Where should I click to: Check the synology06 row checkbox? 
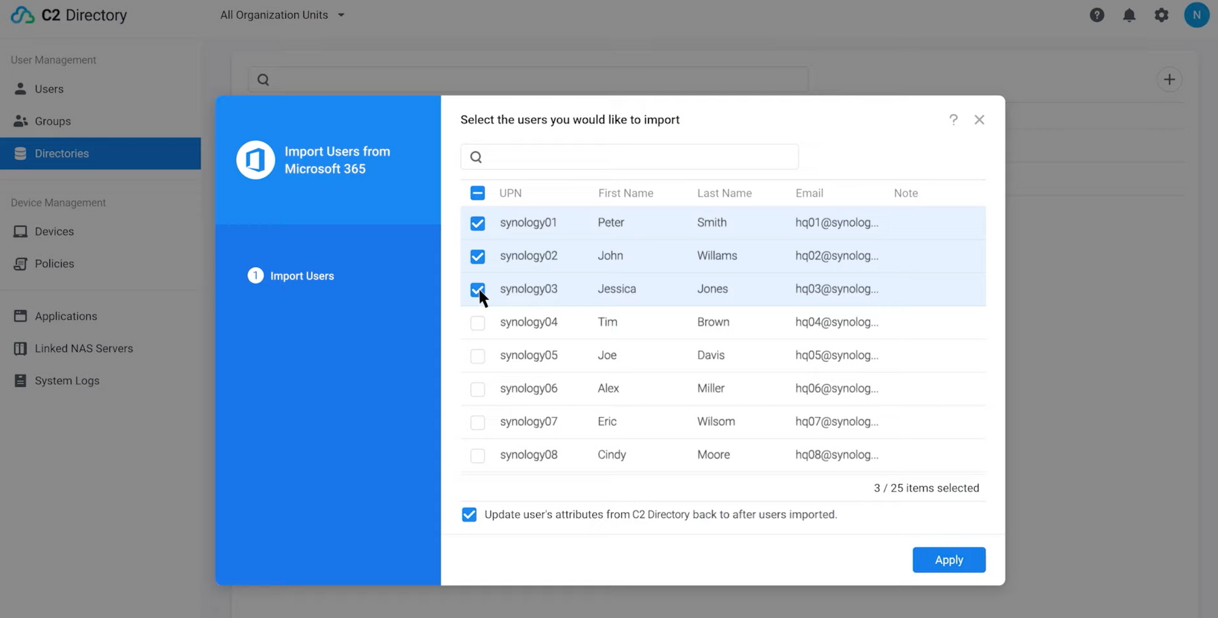(477, 389)
